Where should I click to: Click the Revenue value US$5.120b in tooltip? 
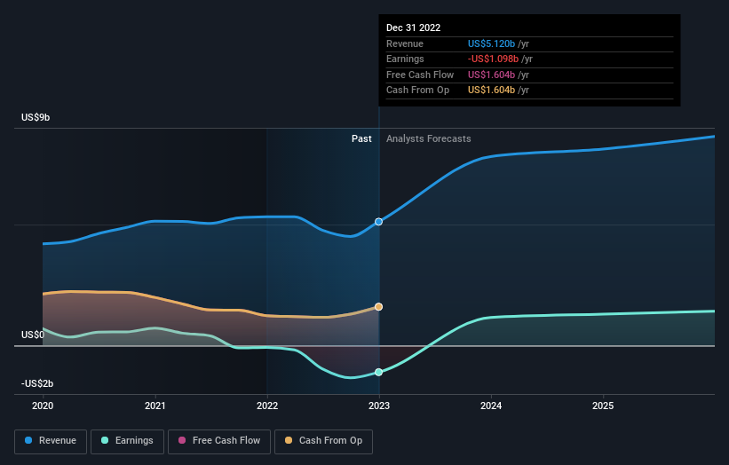[491, 43]
